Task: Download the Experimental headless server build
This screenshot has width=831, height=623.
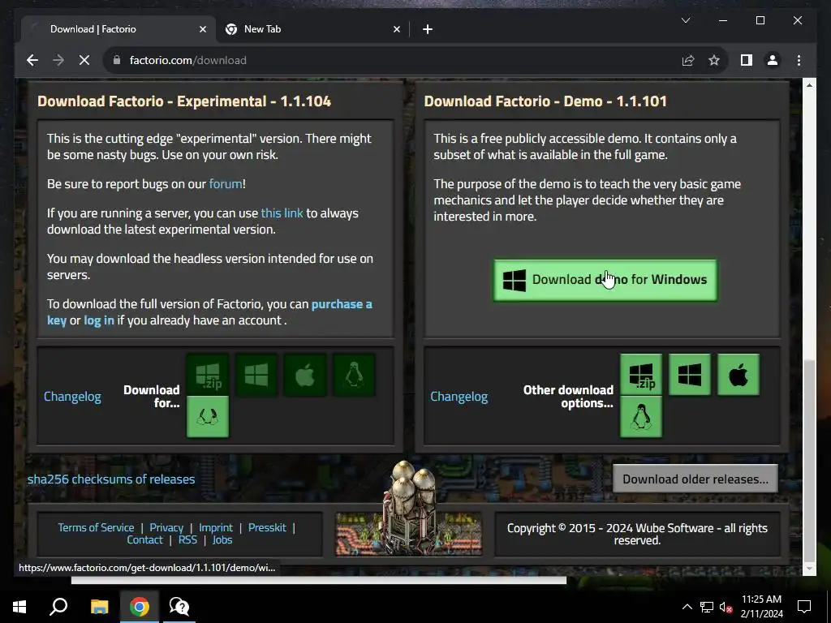Action: click(x=208, y=417)
